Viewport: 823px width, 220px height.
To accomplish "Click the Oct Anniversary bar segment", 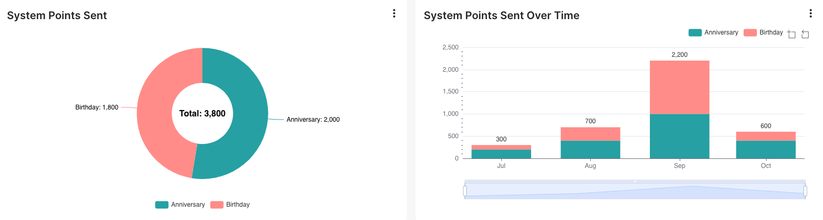I will (765, 149).
